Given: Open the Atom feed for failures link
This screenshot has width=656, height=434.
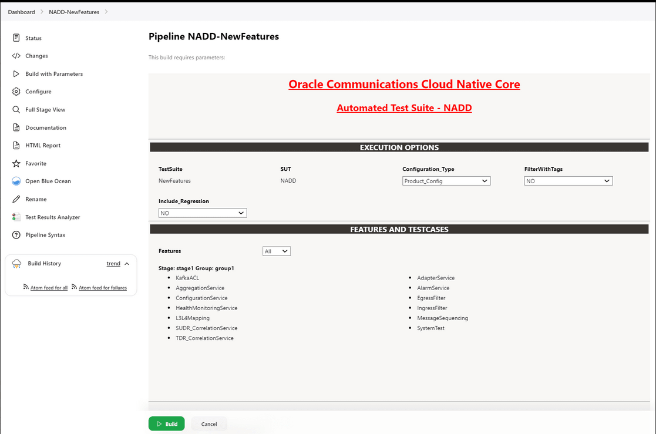Looking at the screenshot, I should click(x=103, y=288).
